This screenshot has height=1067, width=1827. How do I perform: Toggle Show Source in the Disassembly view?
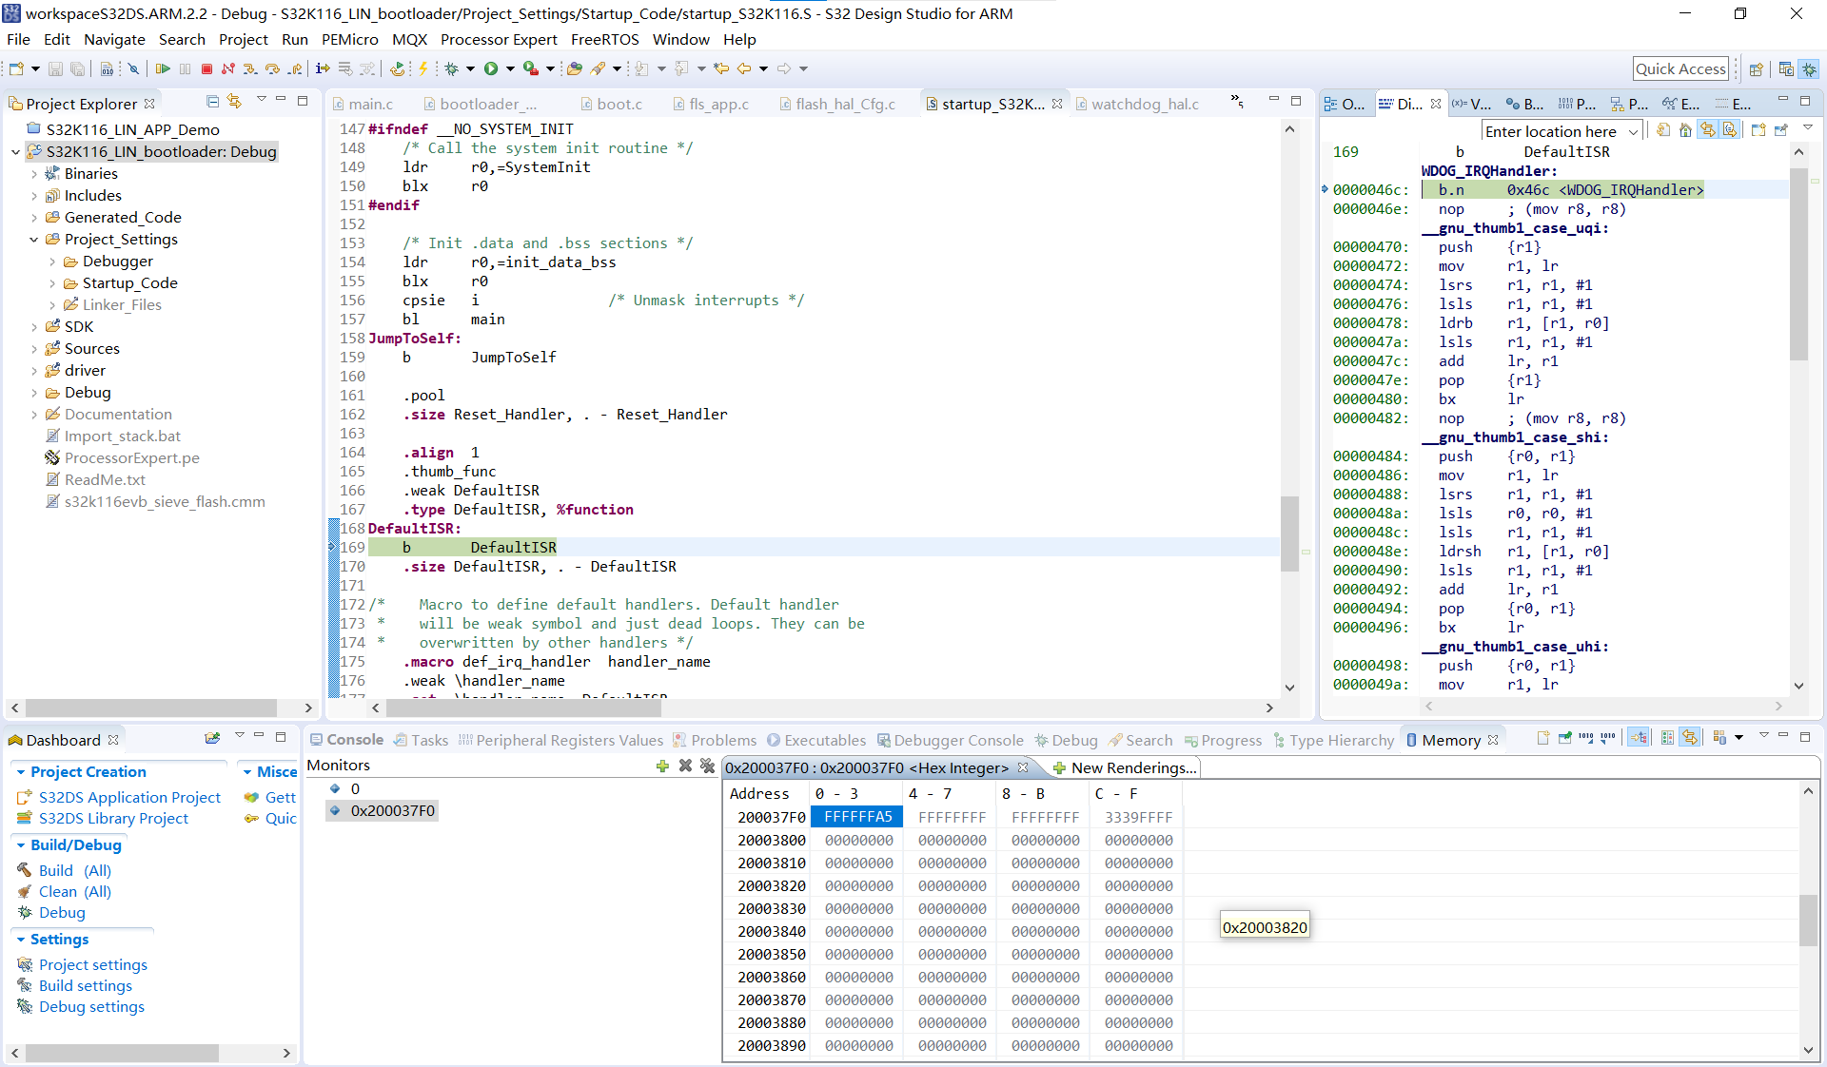(1730, 130)
